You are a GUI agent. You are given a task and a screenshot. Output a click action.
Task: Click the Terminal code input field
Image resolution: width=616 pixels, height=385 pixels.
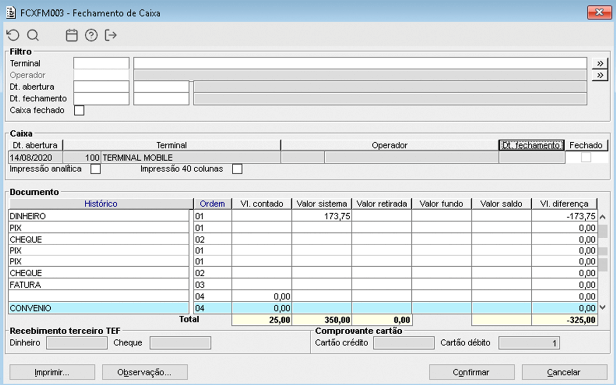pyautogui.click(x=101, y=63)
